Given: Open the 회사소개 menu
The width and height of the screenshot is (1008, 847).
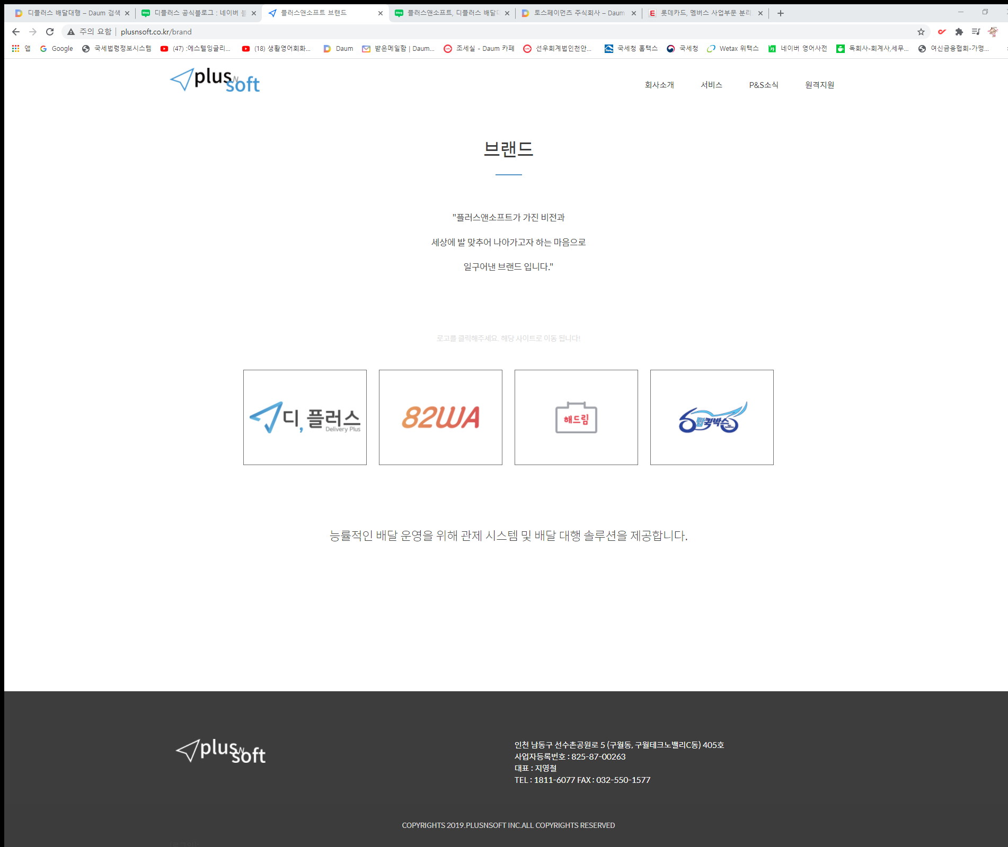Looking at the screenshot, I should tap(659, 85).
